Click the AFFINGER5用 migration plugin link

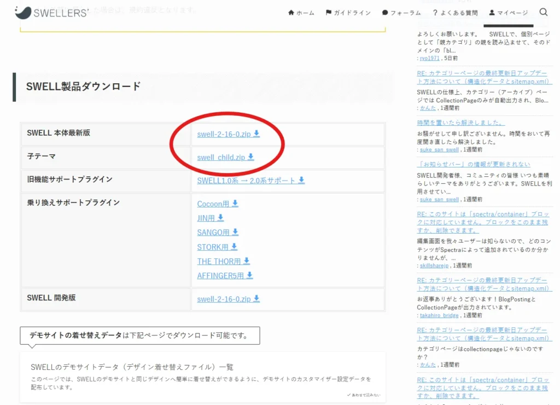click(221, 275)
